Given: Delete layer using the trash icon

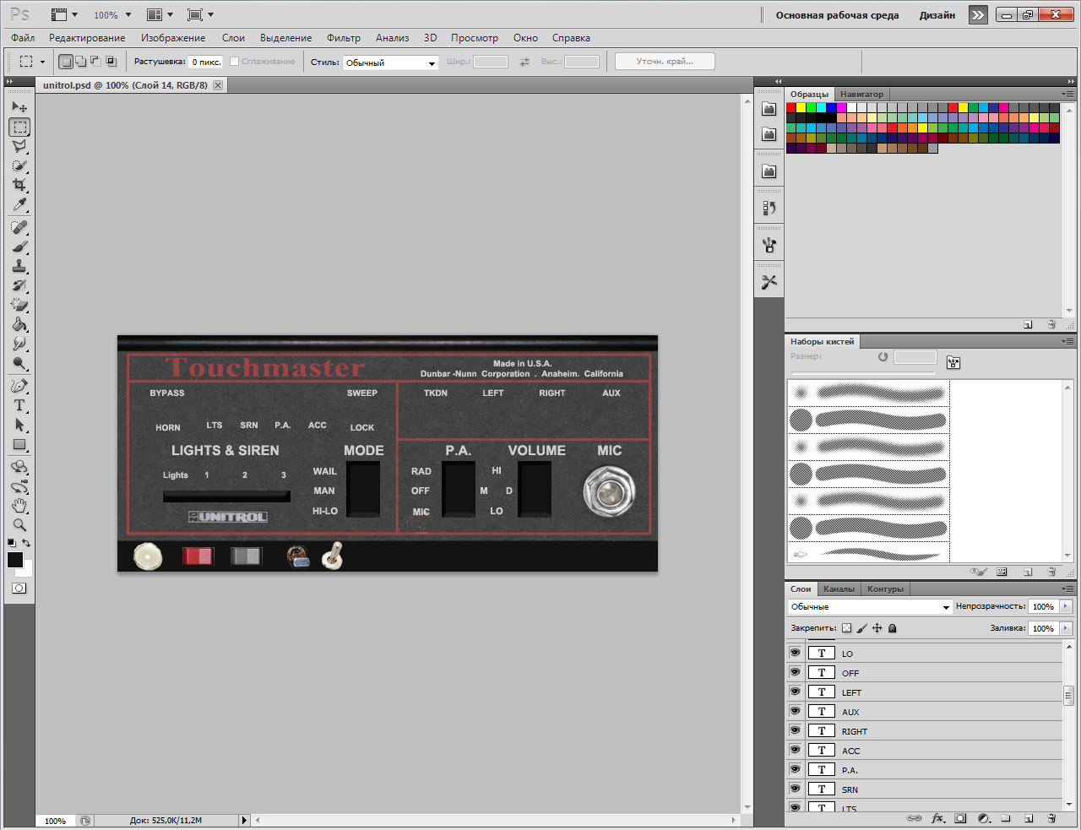Looking at the screenshot, I should click(1051, 818).
